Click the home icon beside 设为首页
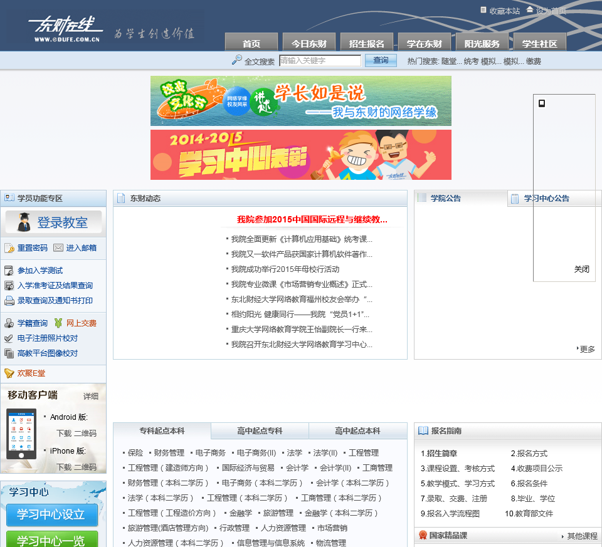The width and height of the screenshot is (602, 547). click(x=530, y=9)
